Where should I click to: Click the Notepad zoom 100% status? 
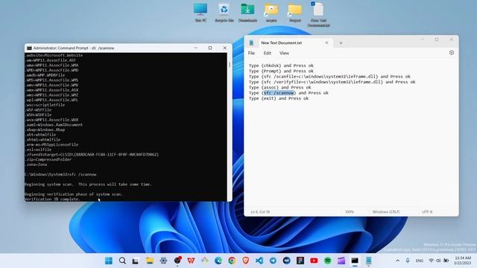tap(350, 211)
